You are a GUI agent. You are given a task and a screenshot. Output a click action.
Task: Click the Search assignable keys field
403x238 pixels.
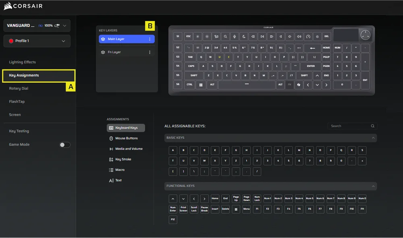tap(349, 126)
